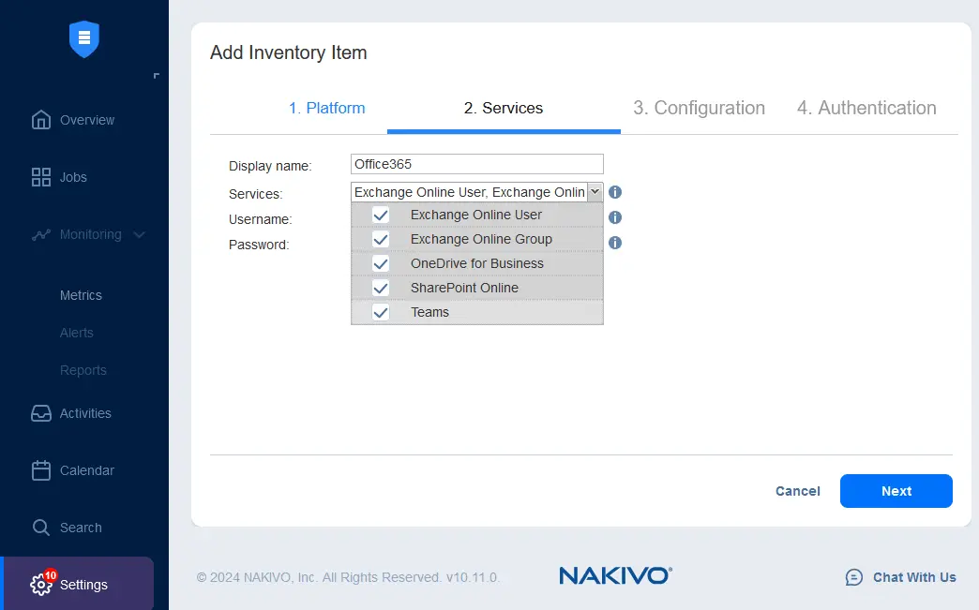Click the copyright version text
The height and width of the screenshot is (610, 979).
tap(349, 577)
